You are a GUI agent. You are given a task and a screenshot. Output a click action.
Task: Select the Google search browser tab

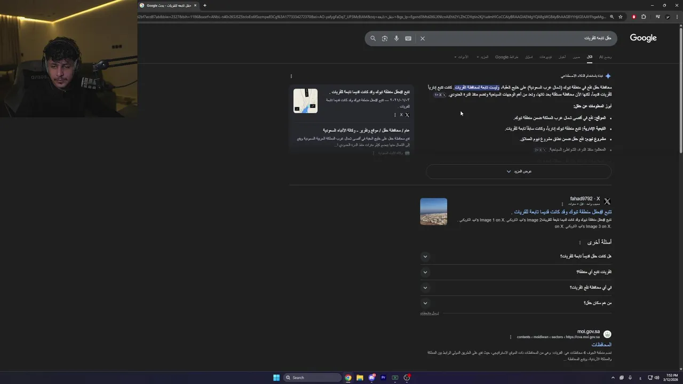click(x=169, y=5)
